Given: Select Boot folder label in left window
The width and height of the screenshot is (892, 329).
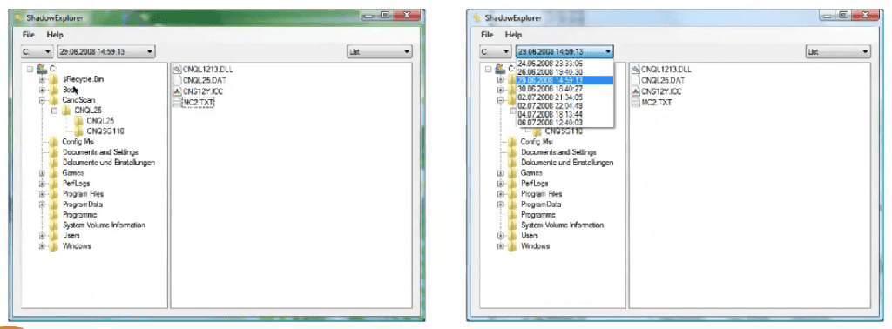Looking at the screenshot, I should pyautogui.click(x=70, y=90).
